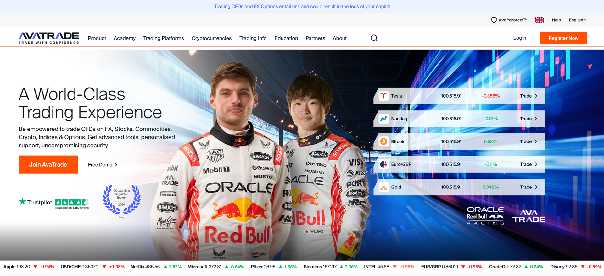The width and height of the screenshot is (604, 276).
Task: Click TrustScore 4.5 reviews text
Action: [72, 208]
